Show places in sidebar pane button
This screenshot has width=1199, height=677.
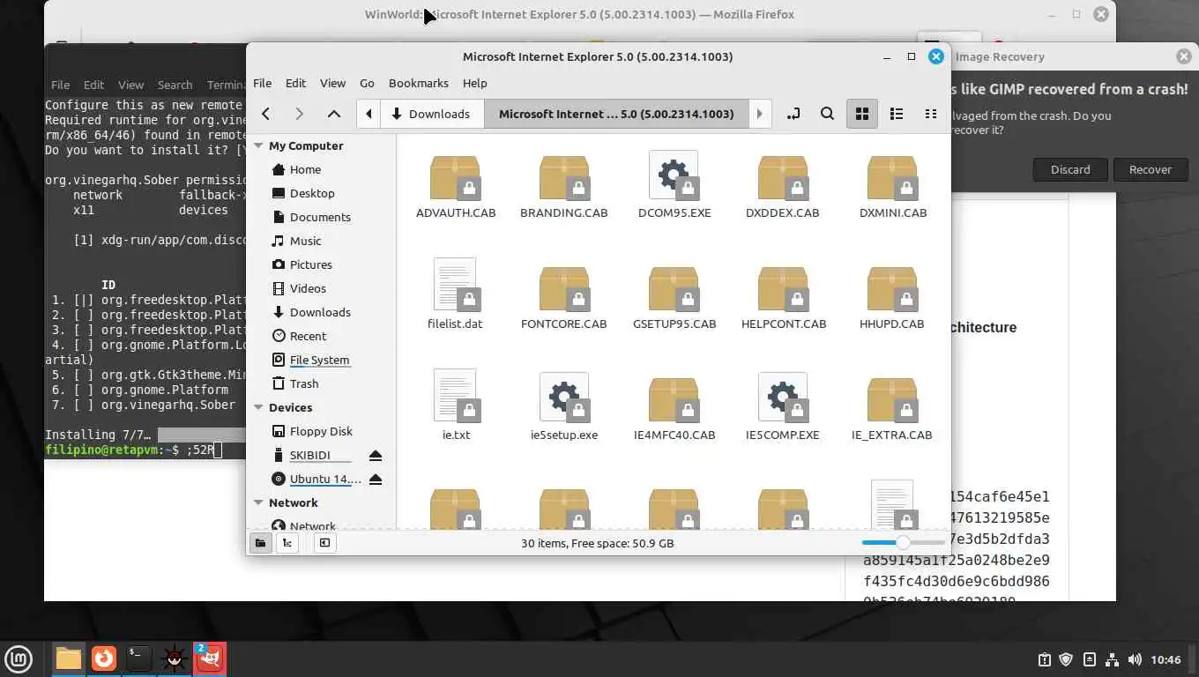(x=260, y=543)
